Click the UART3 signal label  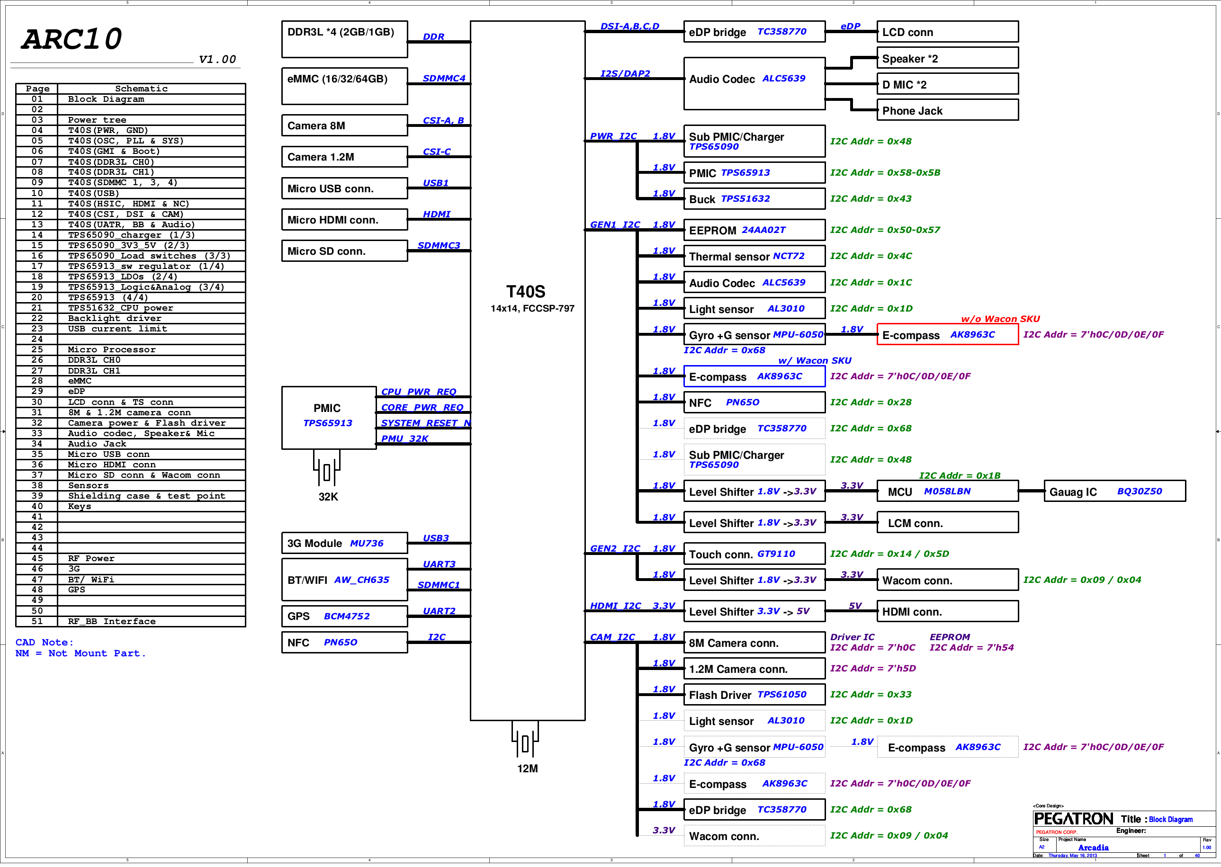click(x=439, y=564)
